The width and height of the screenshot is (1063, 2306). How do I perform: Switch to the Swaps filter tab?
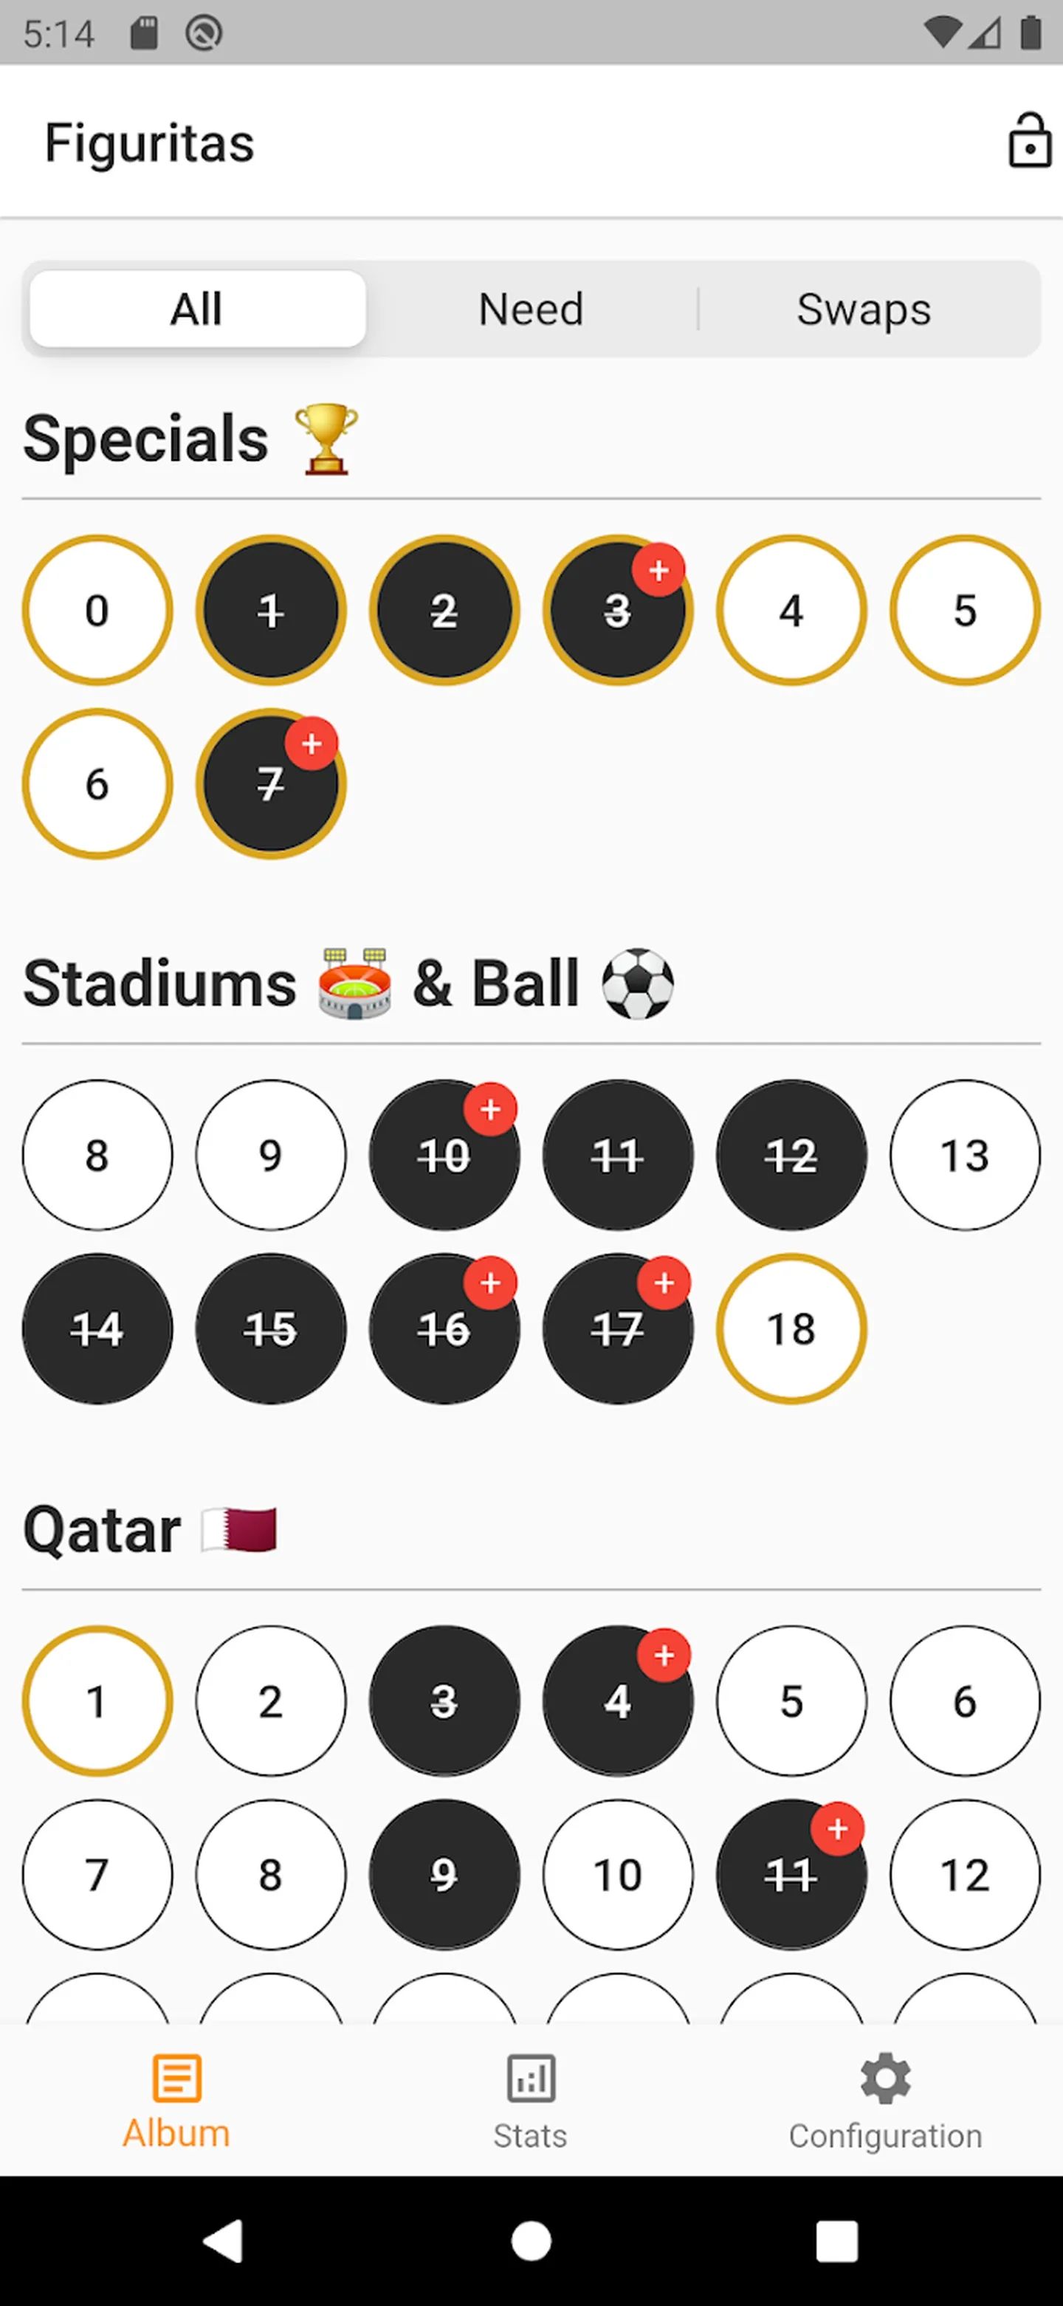[864, 309]
